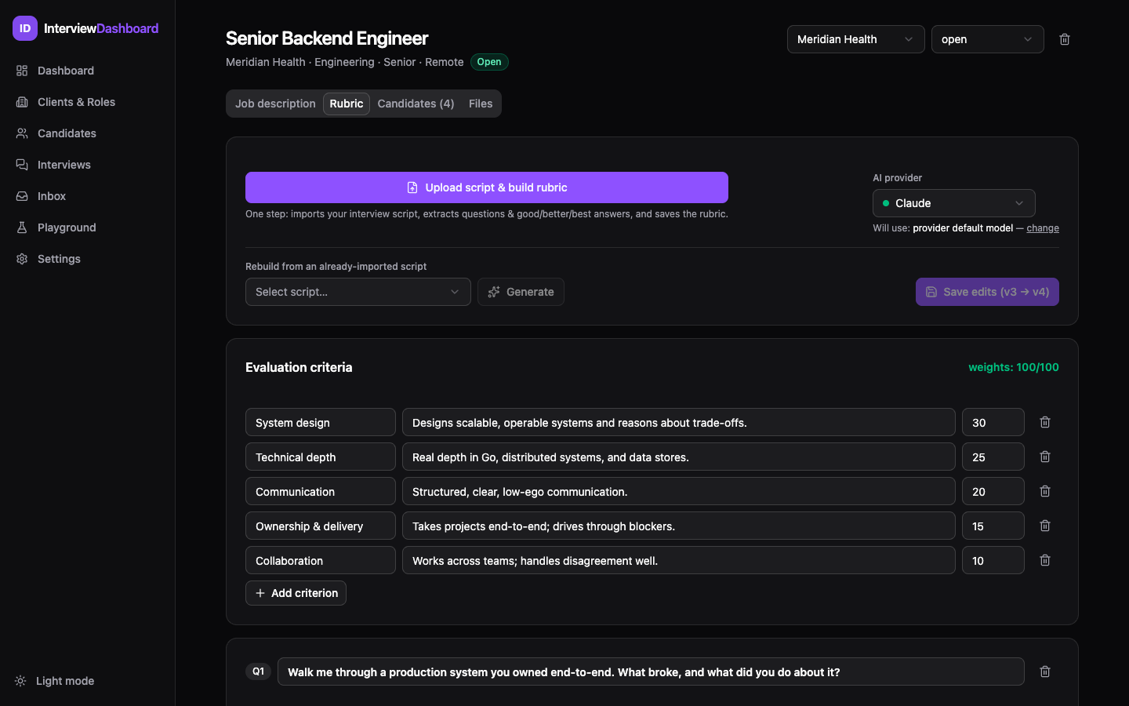Click the InterviewDashboard ID logo icon
Viewport: 1129px width, 706px height.
point(25,28)
